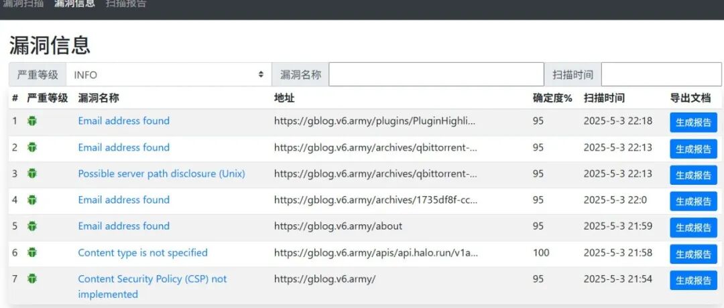Viewport: 724px width, 308px height.
Task: Click the 100 certainty value
Action: coord(541,252)
